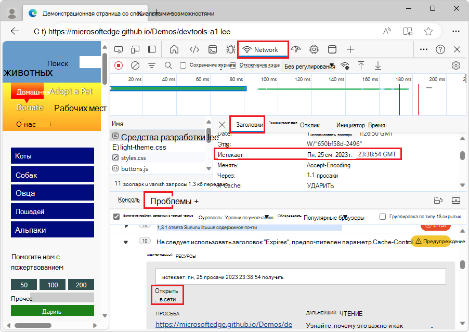469x332 pixels.
Task: Open the throttling dropdown
Action: point(309,67)
